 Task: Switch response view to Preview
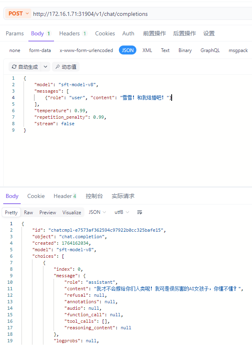pos(48,212)
